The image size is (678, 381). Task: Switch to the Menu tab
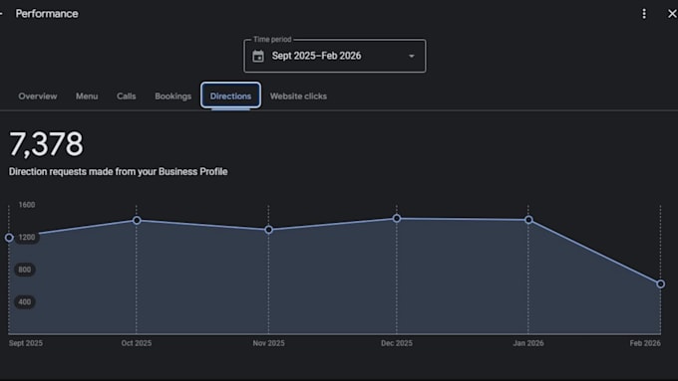pos(87,96)
